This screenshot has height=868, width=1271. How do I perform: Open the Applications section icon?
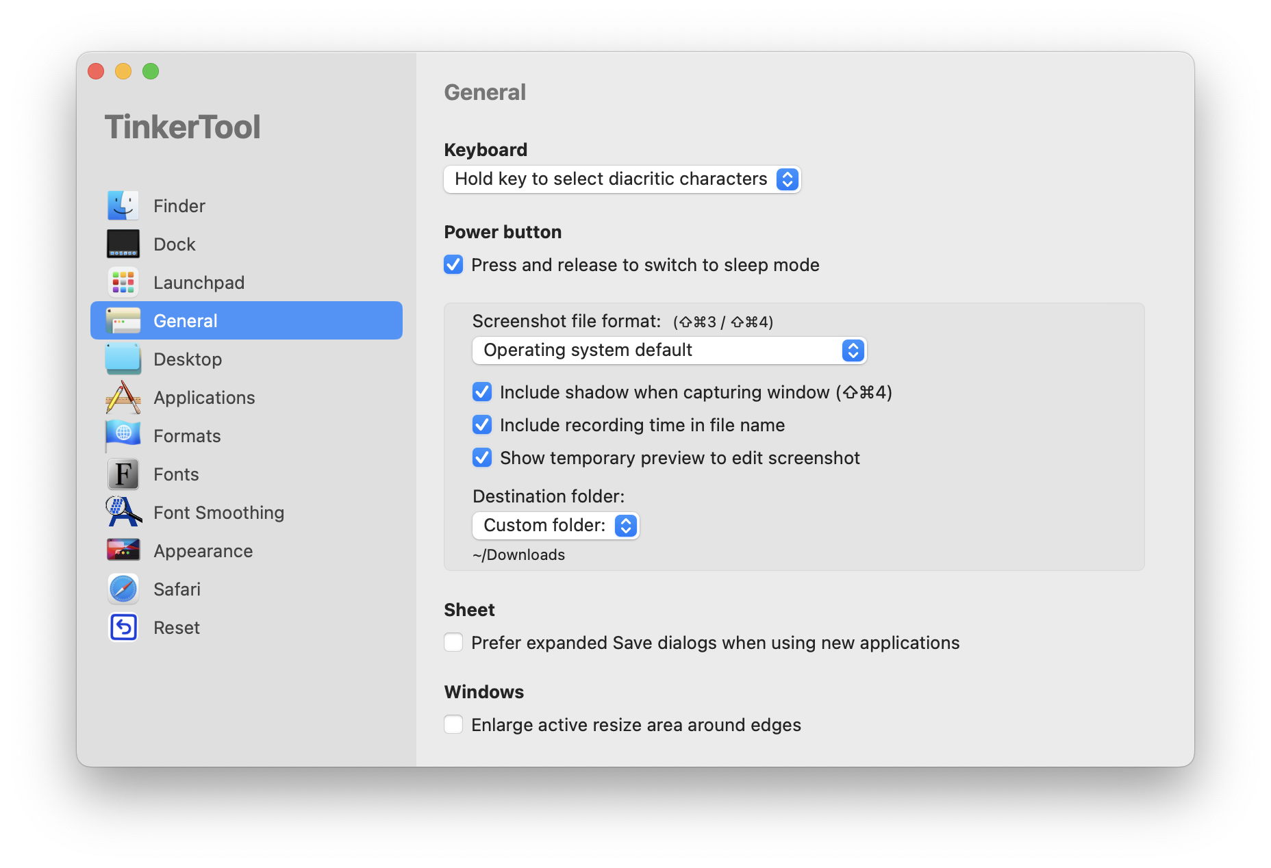click(122, 397)
